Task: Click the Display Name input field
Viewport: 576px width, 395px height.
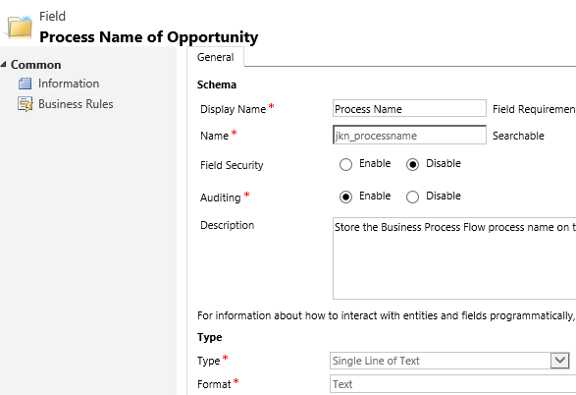Action: [409, 108]
